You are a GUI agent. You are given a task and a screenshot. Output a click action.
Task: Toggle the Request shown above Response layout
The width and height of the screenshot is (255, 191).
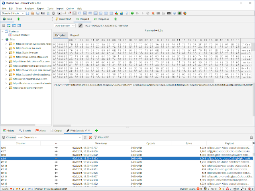coord(101,13)
